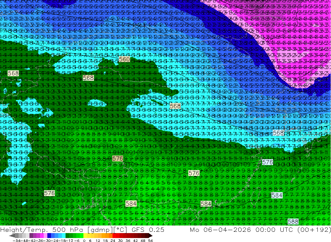
Task: Click the magenta legend swatch above -36
Action: click(x=42, y=236)
